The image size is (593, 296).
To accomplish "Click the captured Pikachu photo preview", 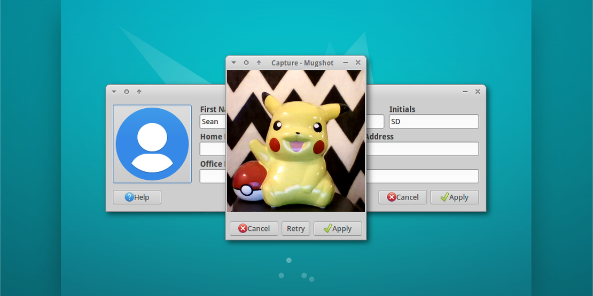I will [x=296, y=141].
